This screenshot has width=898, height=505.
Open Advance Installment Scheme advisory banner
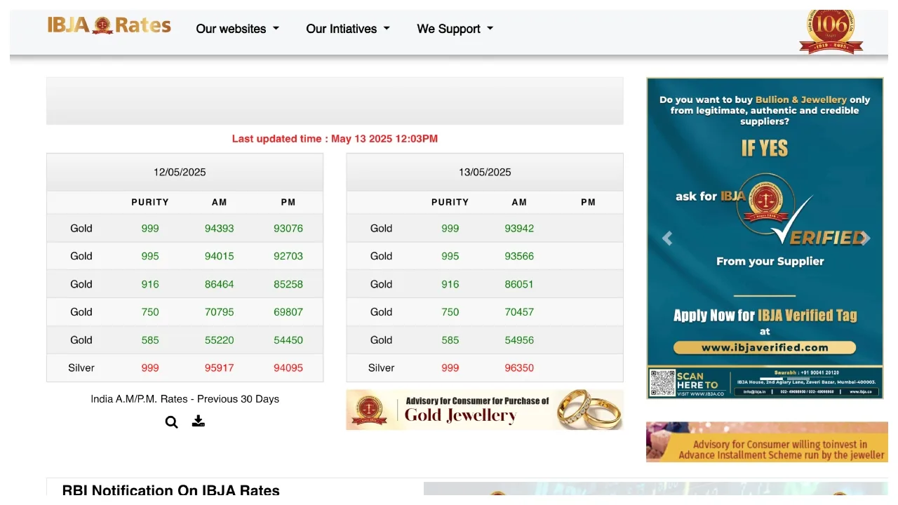click(767, 442)
